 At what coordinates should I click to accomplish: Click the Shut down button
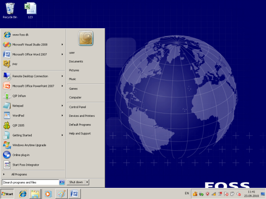point(76,182)
